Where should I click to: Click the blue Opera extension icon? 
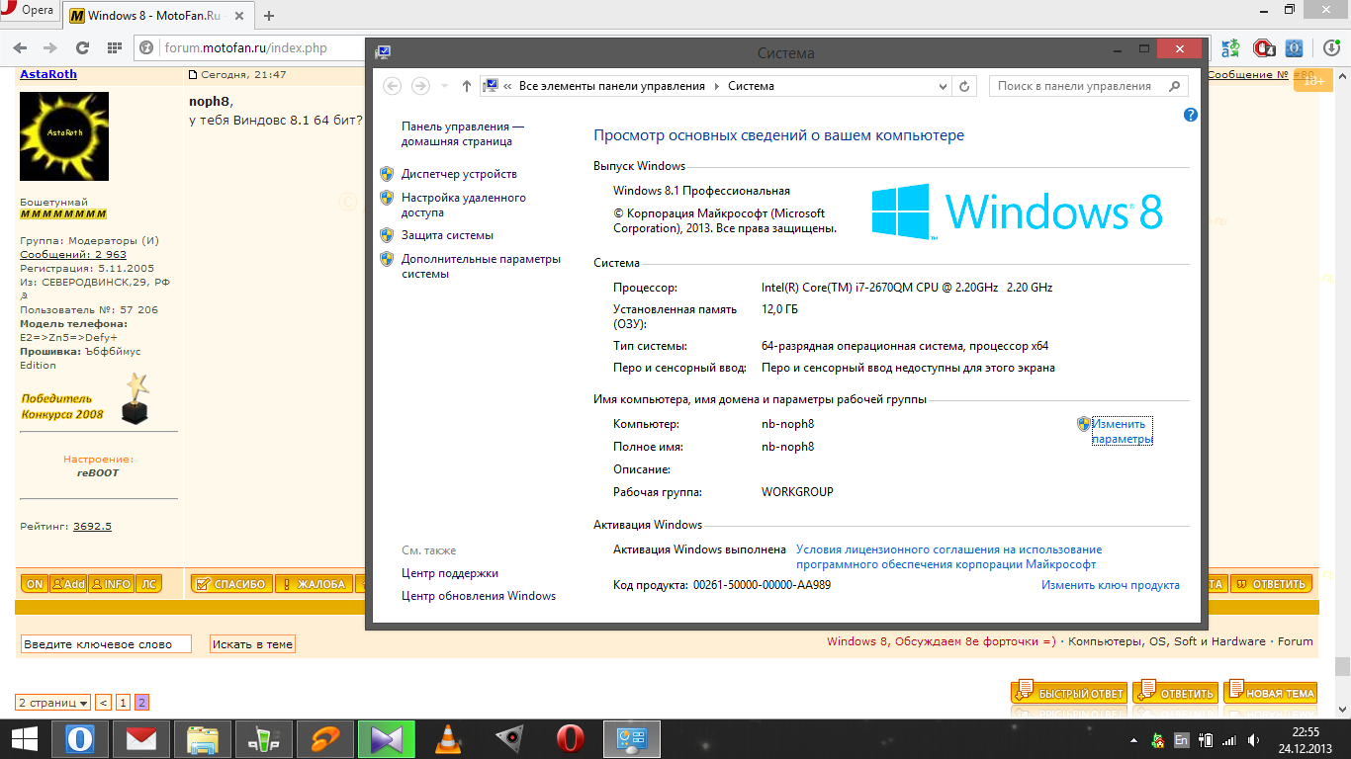click(1295, 47)
